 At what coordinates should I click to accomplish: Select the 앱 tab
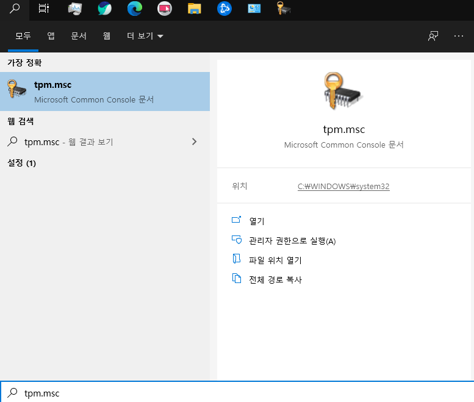(51, 36)
